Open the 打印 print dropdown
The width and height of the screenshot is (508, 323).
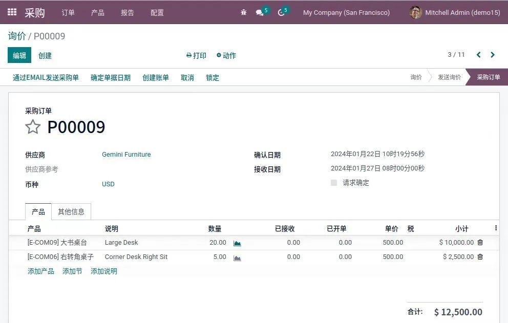coord(197,55)
